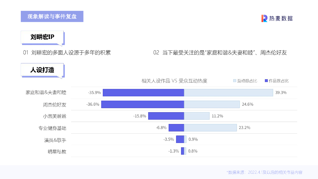
Task: Click the 明星私教 category label
Action: 57,152
